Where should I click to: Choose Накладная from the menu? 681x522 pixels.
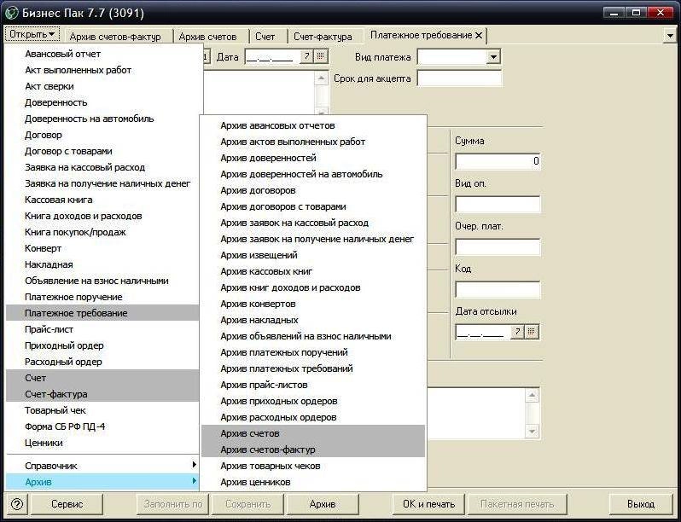pos(102,264)
